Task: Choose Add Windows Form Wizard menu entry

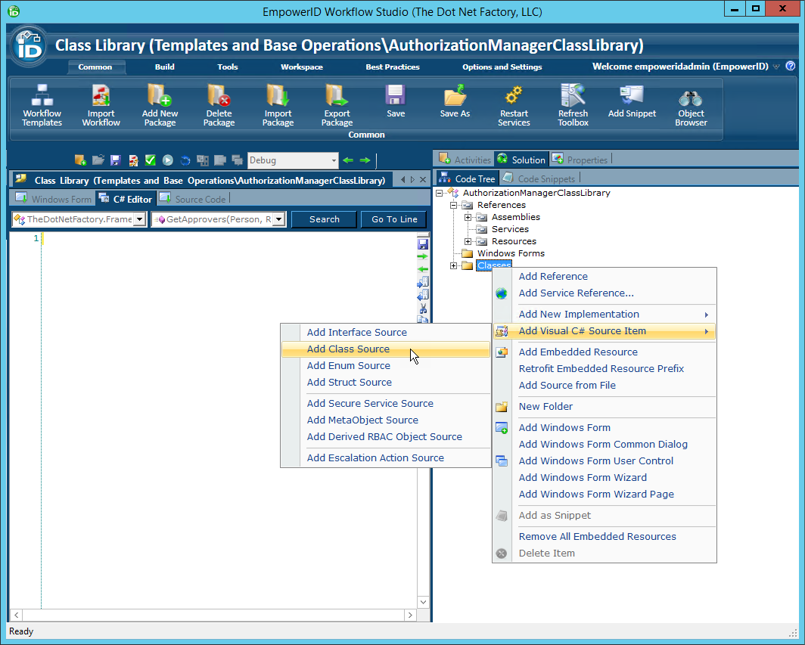Action: (582, 478)
